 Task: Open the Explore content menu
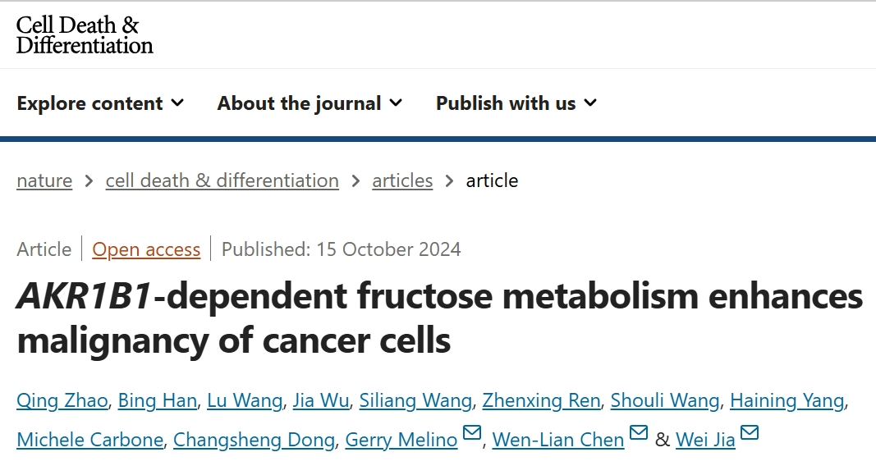100,103
